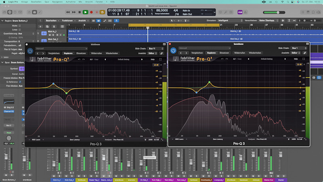Check the Mute checkbox in the Region inspector
The height and width of the screenshot is (182, 323).
coord(19,25)
